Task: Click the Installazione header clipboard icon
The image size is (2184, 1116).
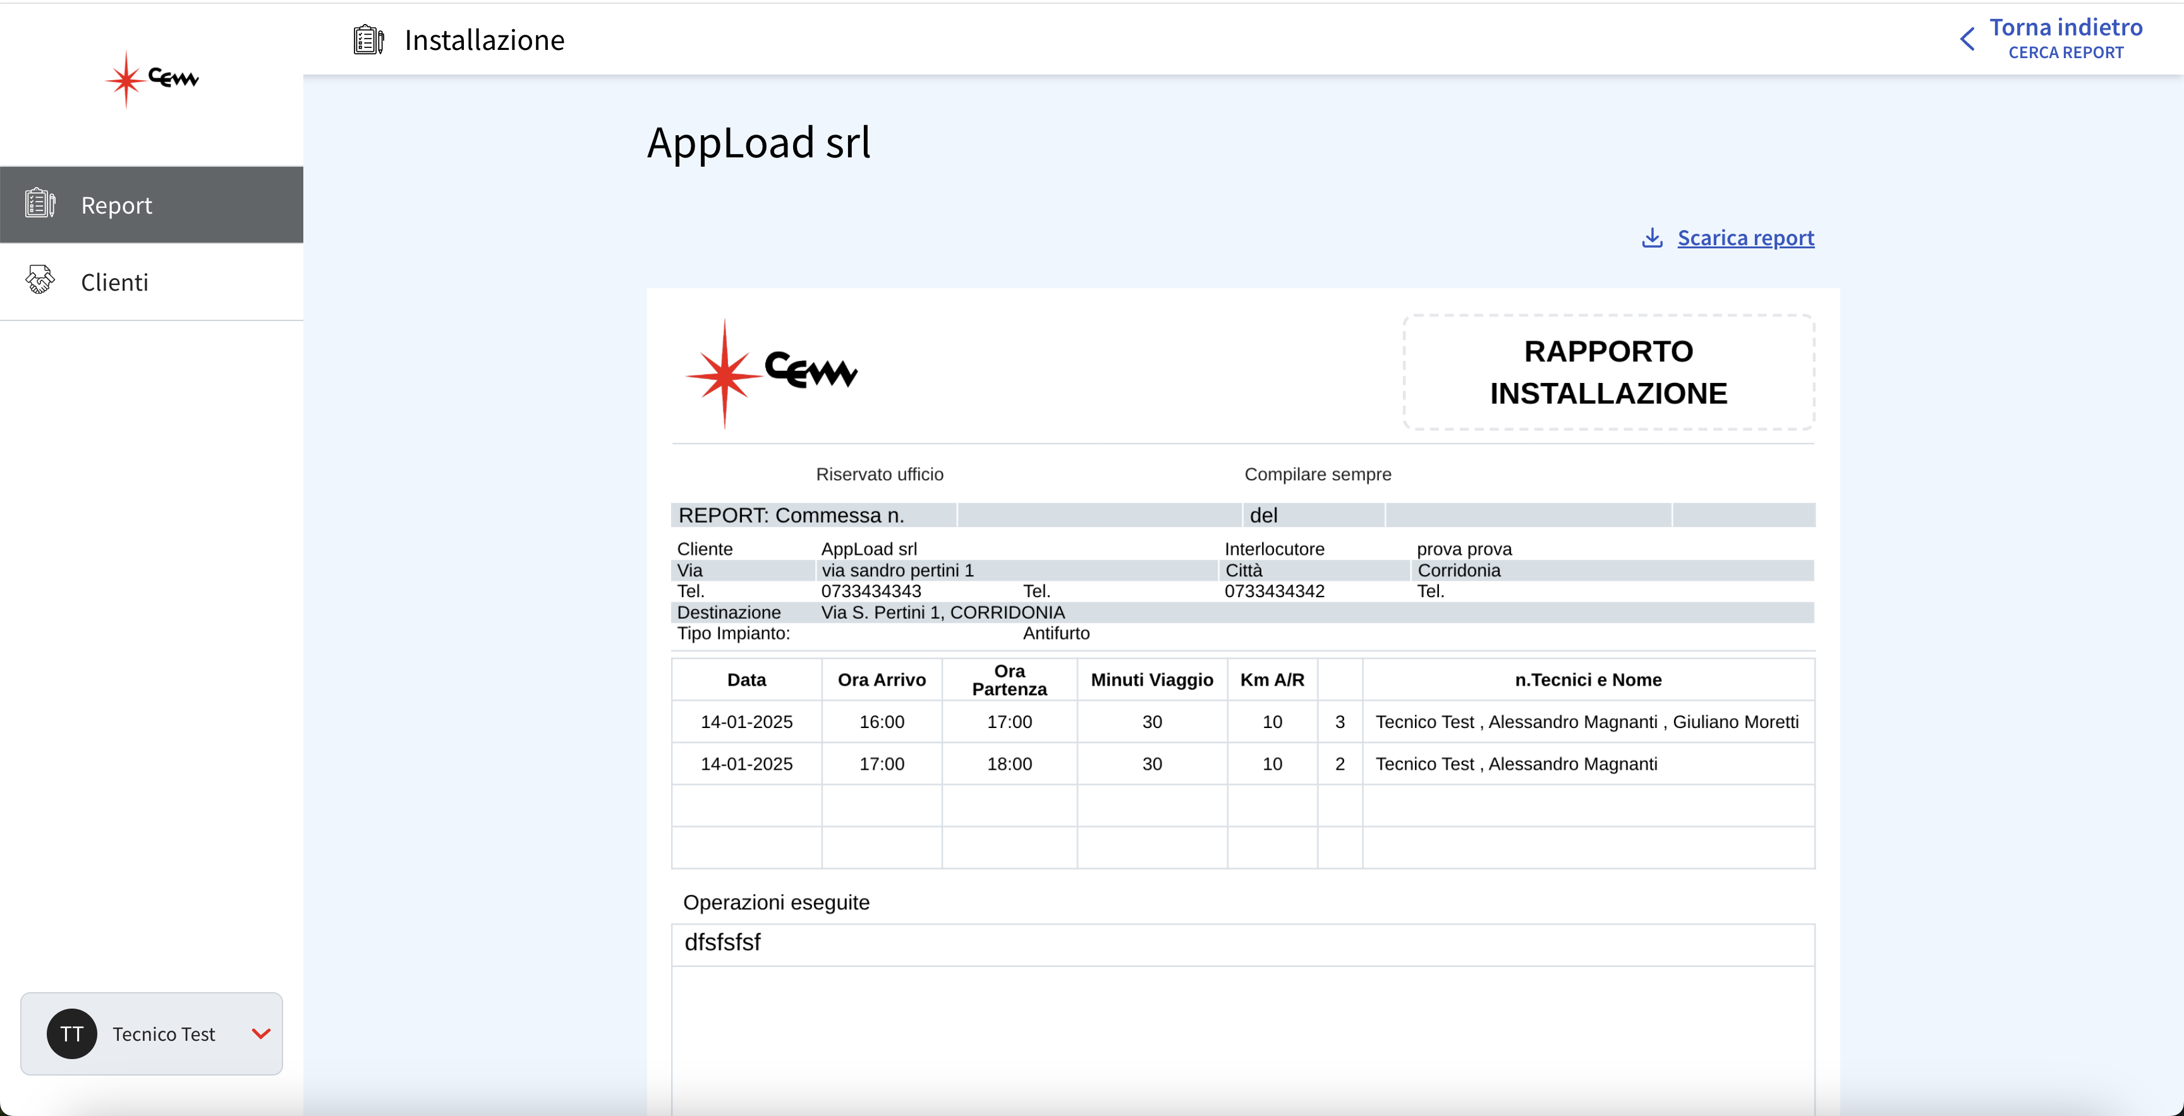Action: click(369, 40)
